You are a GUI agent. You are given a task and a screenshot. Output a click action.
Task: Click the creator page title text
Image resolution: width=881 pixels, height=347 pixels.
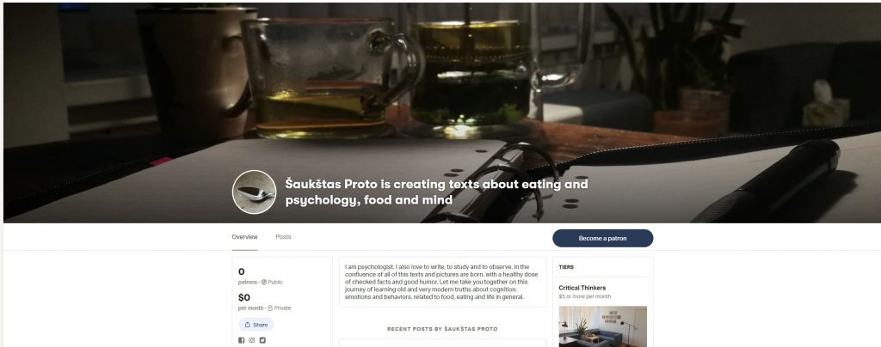pos(436,192)
